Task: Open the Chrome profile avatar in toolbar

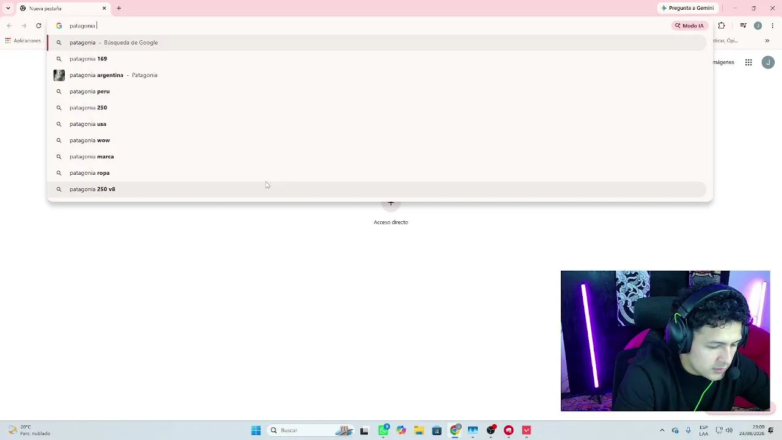Action: [x=758, y=26]
